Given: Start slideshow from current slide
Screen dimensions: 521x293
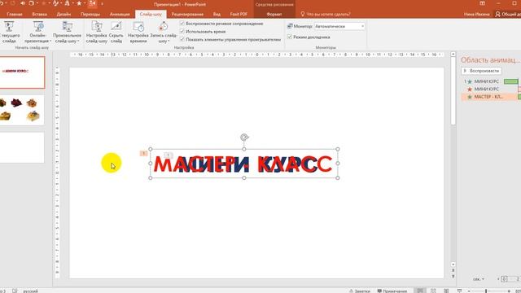Looking at the screenshot, I should pos(9,32).
